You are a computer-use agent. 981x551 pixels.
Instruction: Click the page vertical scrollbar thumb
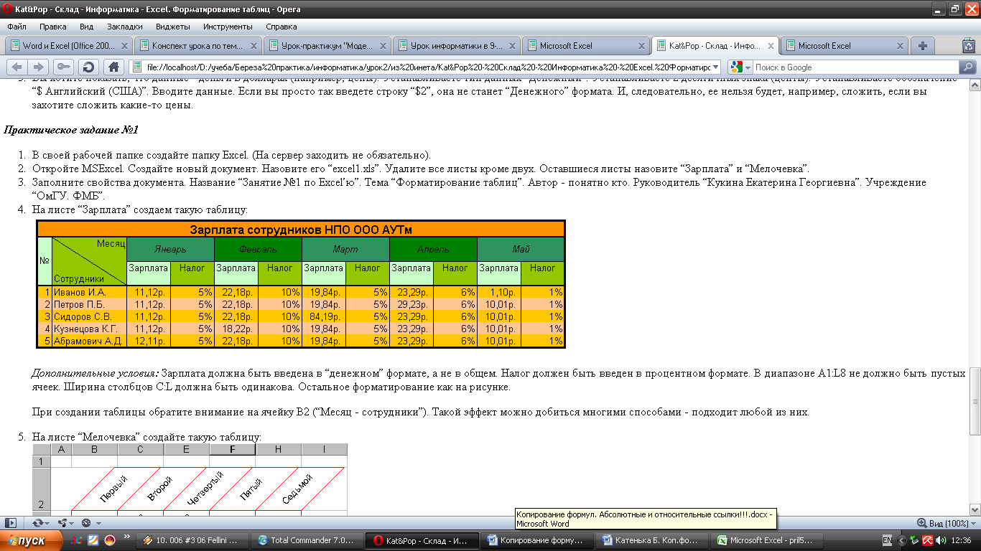coord(975,400)
